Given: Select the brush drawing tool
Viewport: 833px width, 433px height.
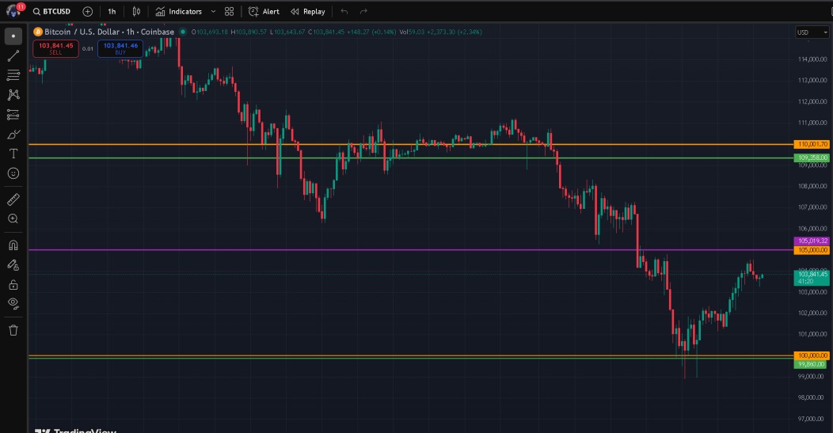Looking at the screenshot, I should tap(13, 134).
